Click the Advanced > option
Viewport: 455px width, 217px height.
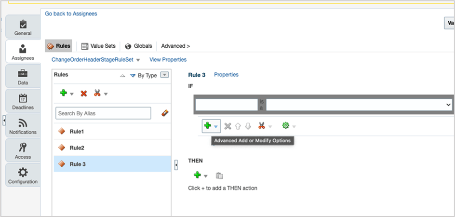click(175, 46)
